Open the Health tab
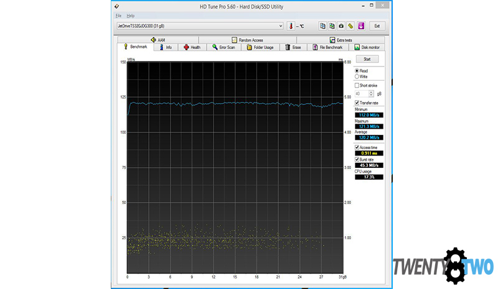Screen dimensions: 498x289 pyautogui.click(x=192, y=47)
